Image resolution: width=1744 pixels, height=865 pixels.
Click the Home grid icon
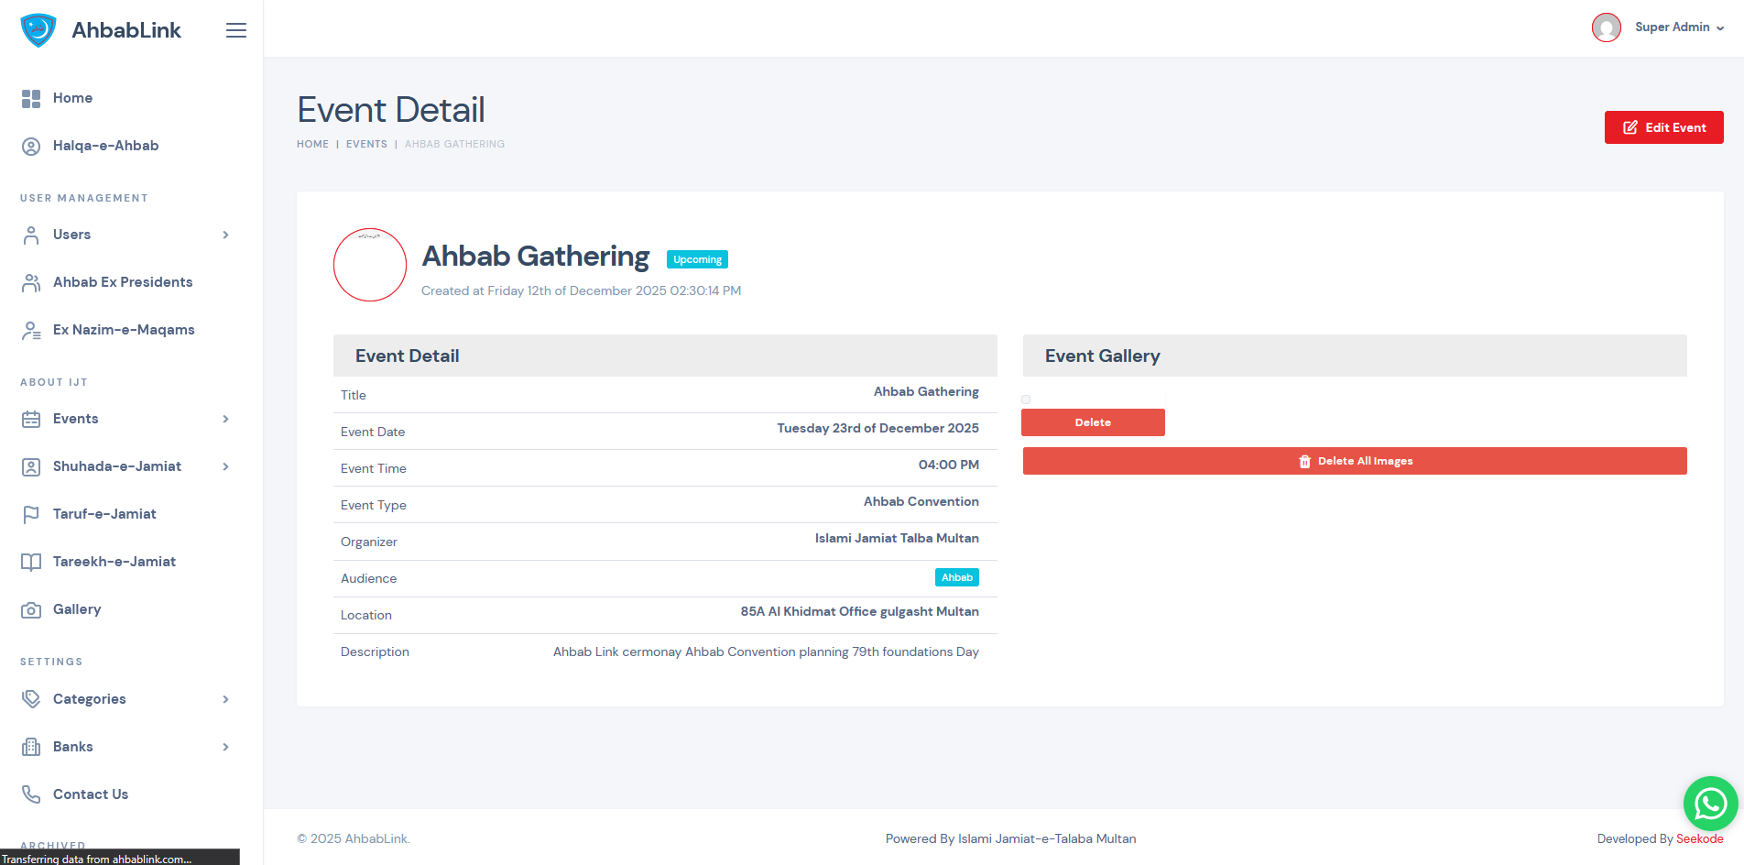(31, 99)
